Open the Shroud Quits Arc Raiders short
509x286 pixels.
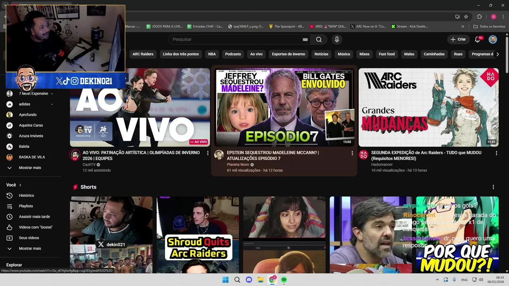click(198, 235)
